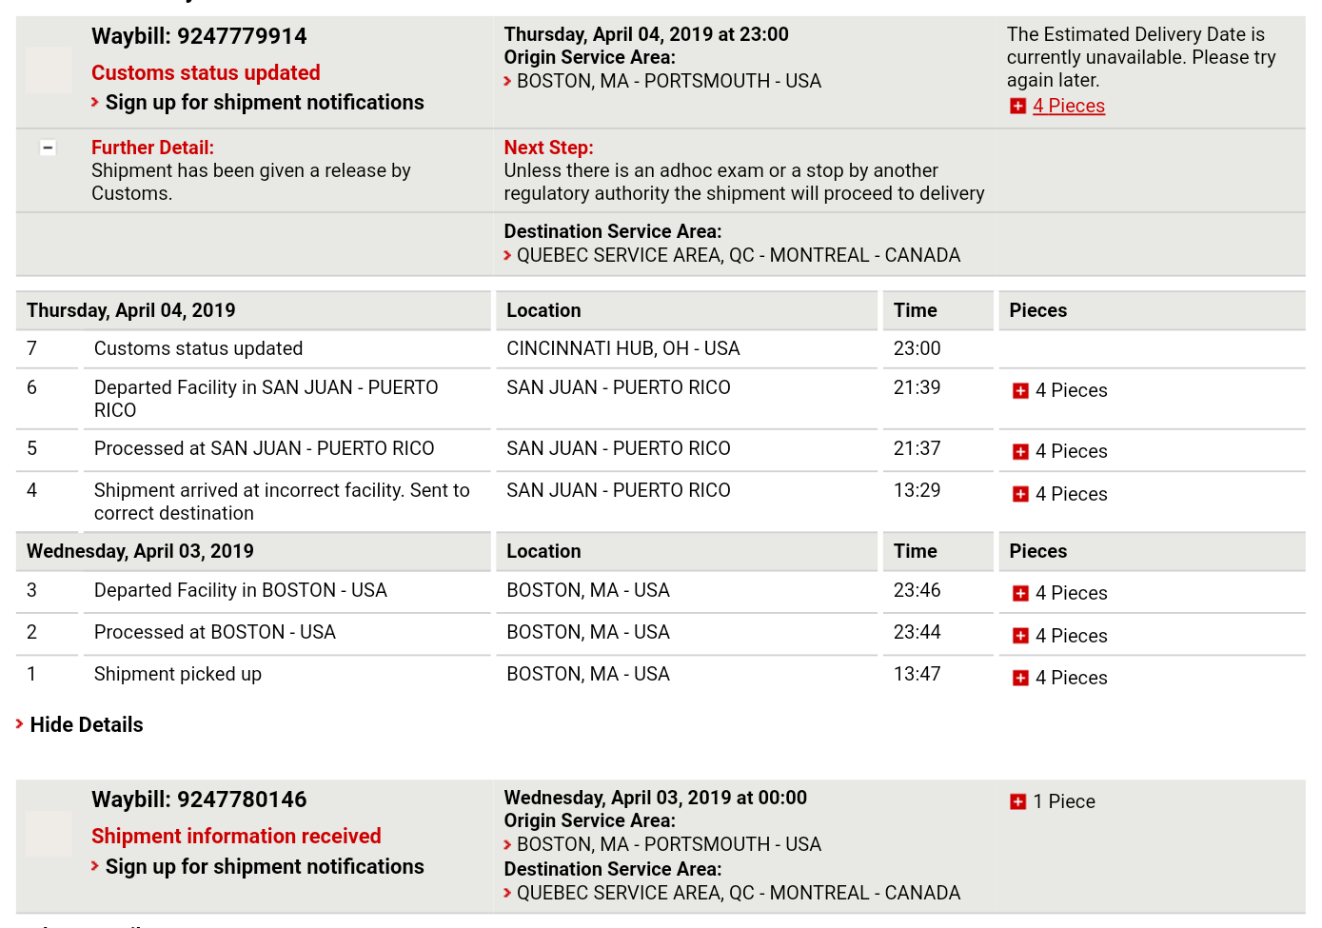Expand the 1 Piece plus icon for waybill 9247780146
Screen dimensions: 1322x928
[1017, 802]
